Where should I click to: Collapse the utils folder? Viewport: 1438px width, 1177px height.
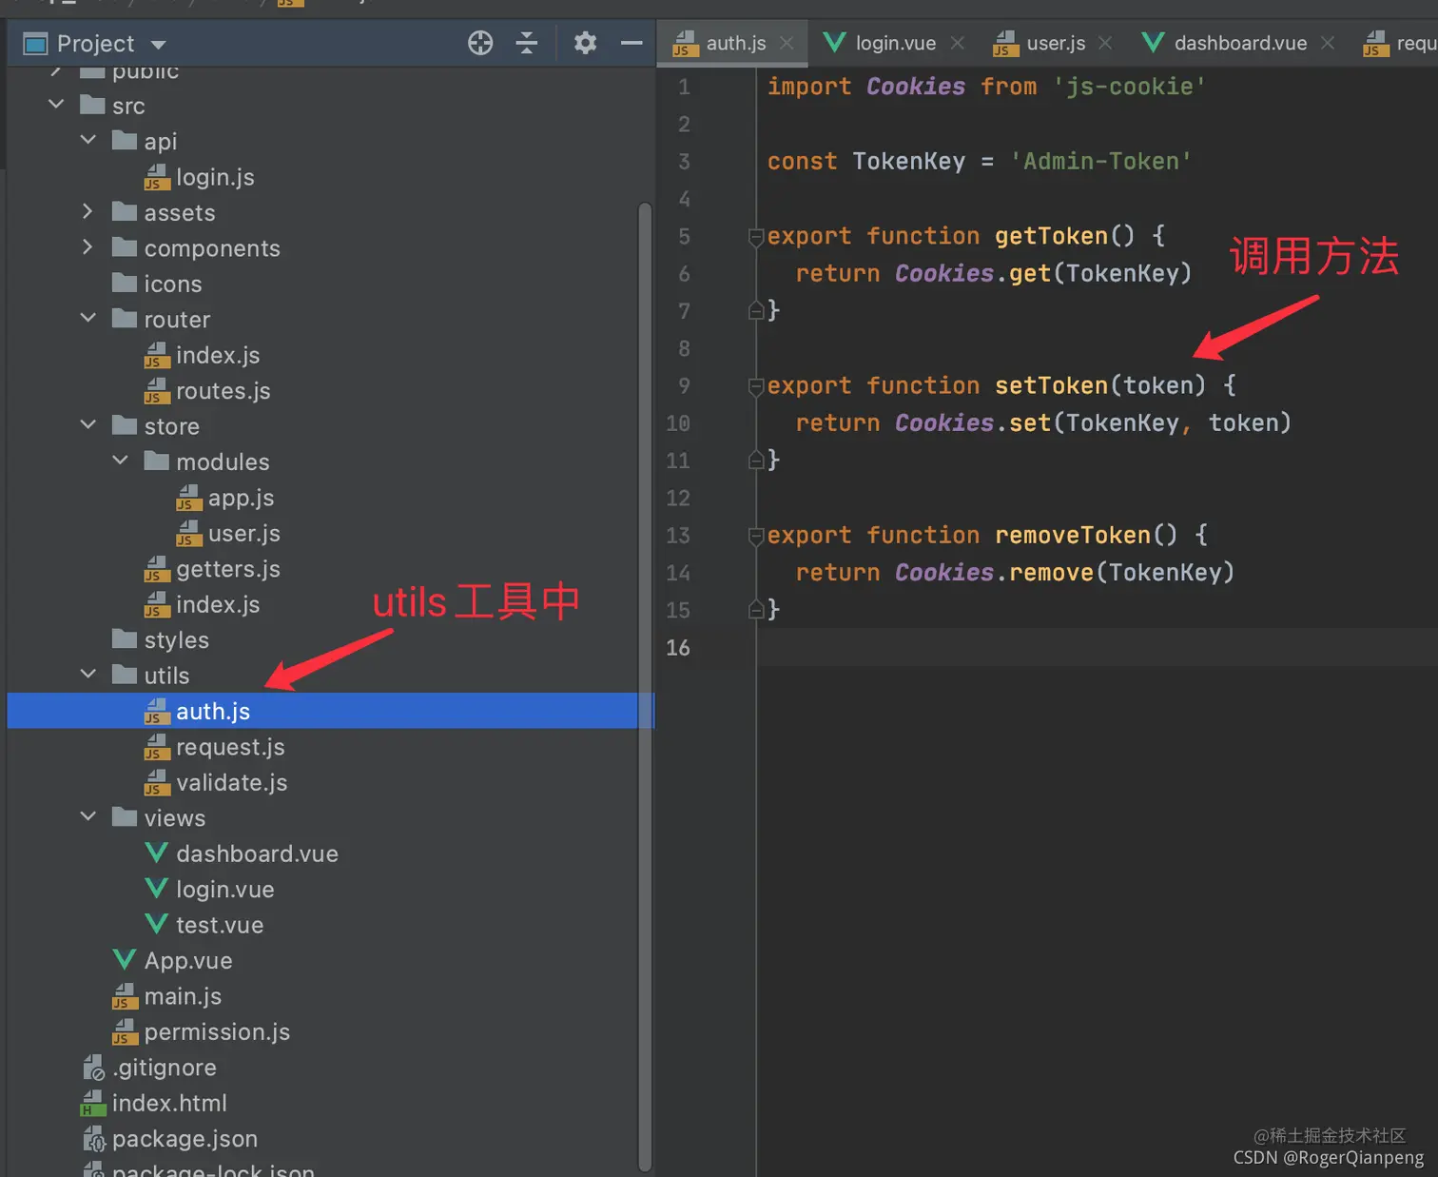pos(88,674)
